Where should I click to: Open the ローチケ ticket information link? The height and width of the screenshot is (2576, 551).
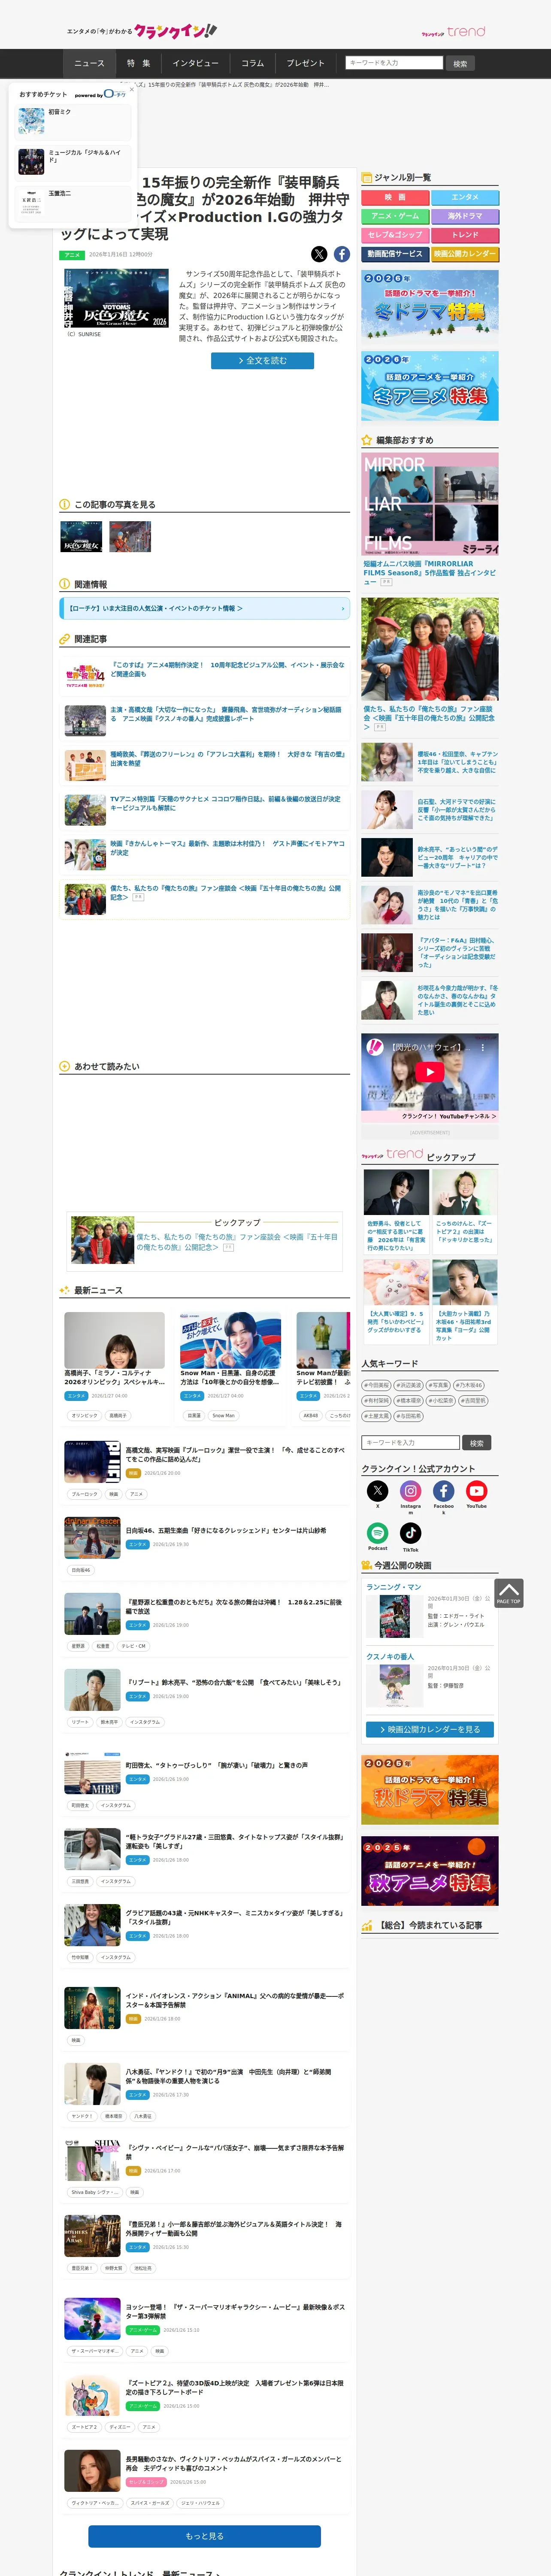(x=204, y=608)
